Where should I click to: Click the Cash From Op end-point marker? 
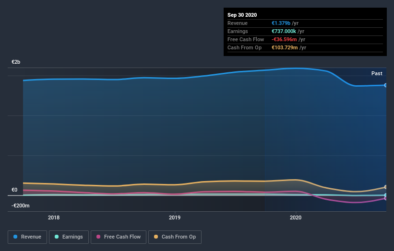[386, 187]
